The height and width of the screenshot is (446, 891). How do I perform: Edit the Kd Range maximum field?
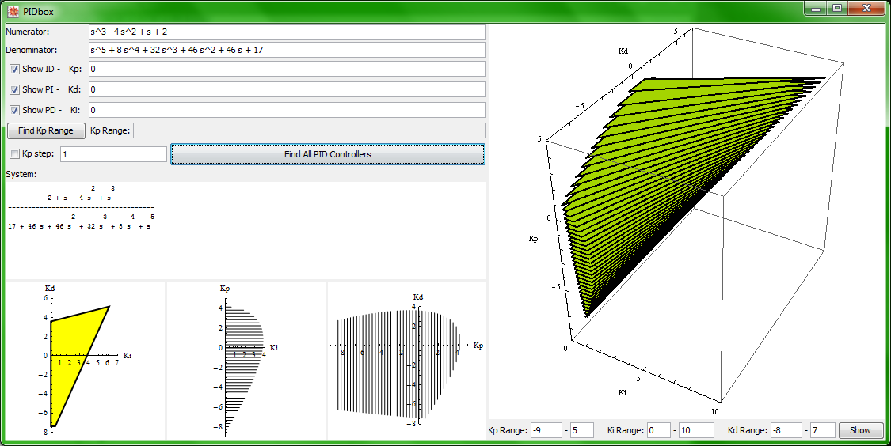[x=822, y=430]
